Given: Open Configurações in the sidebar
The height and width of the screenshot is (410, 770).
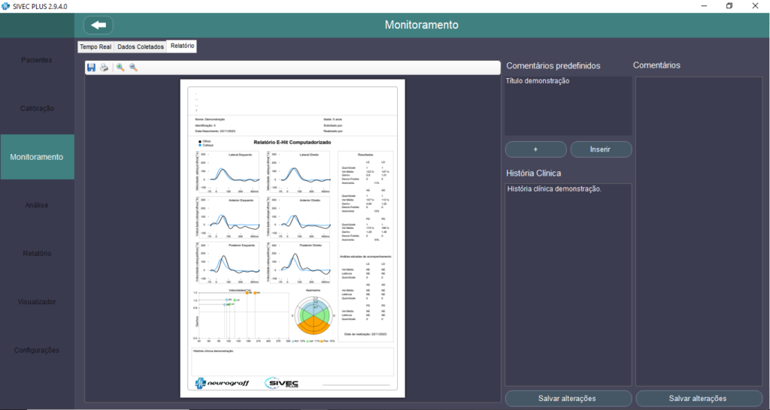Looking at the screenshot, I should 37,350.
